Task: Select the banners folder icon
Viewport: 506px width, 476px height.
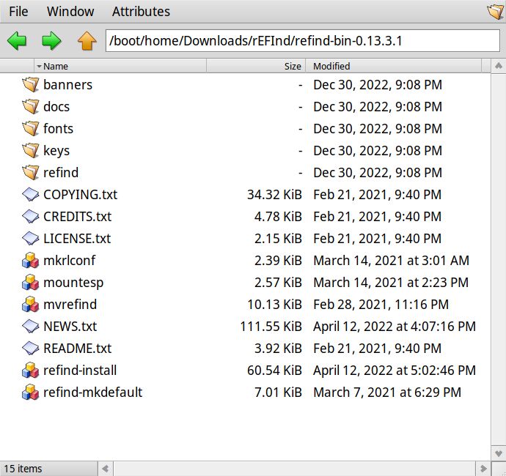Action: (x=30, y=84)
